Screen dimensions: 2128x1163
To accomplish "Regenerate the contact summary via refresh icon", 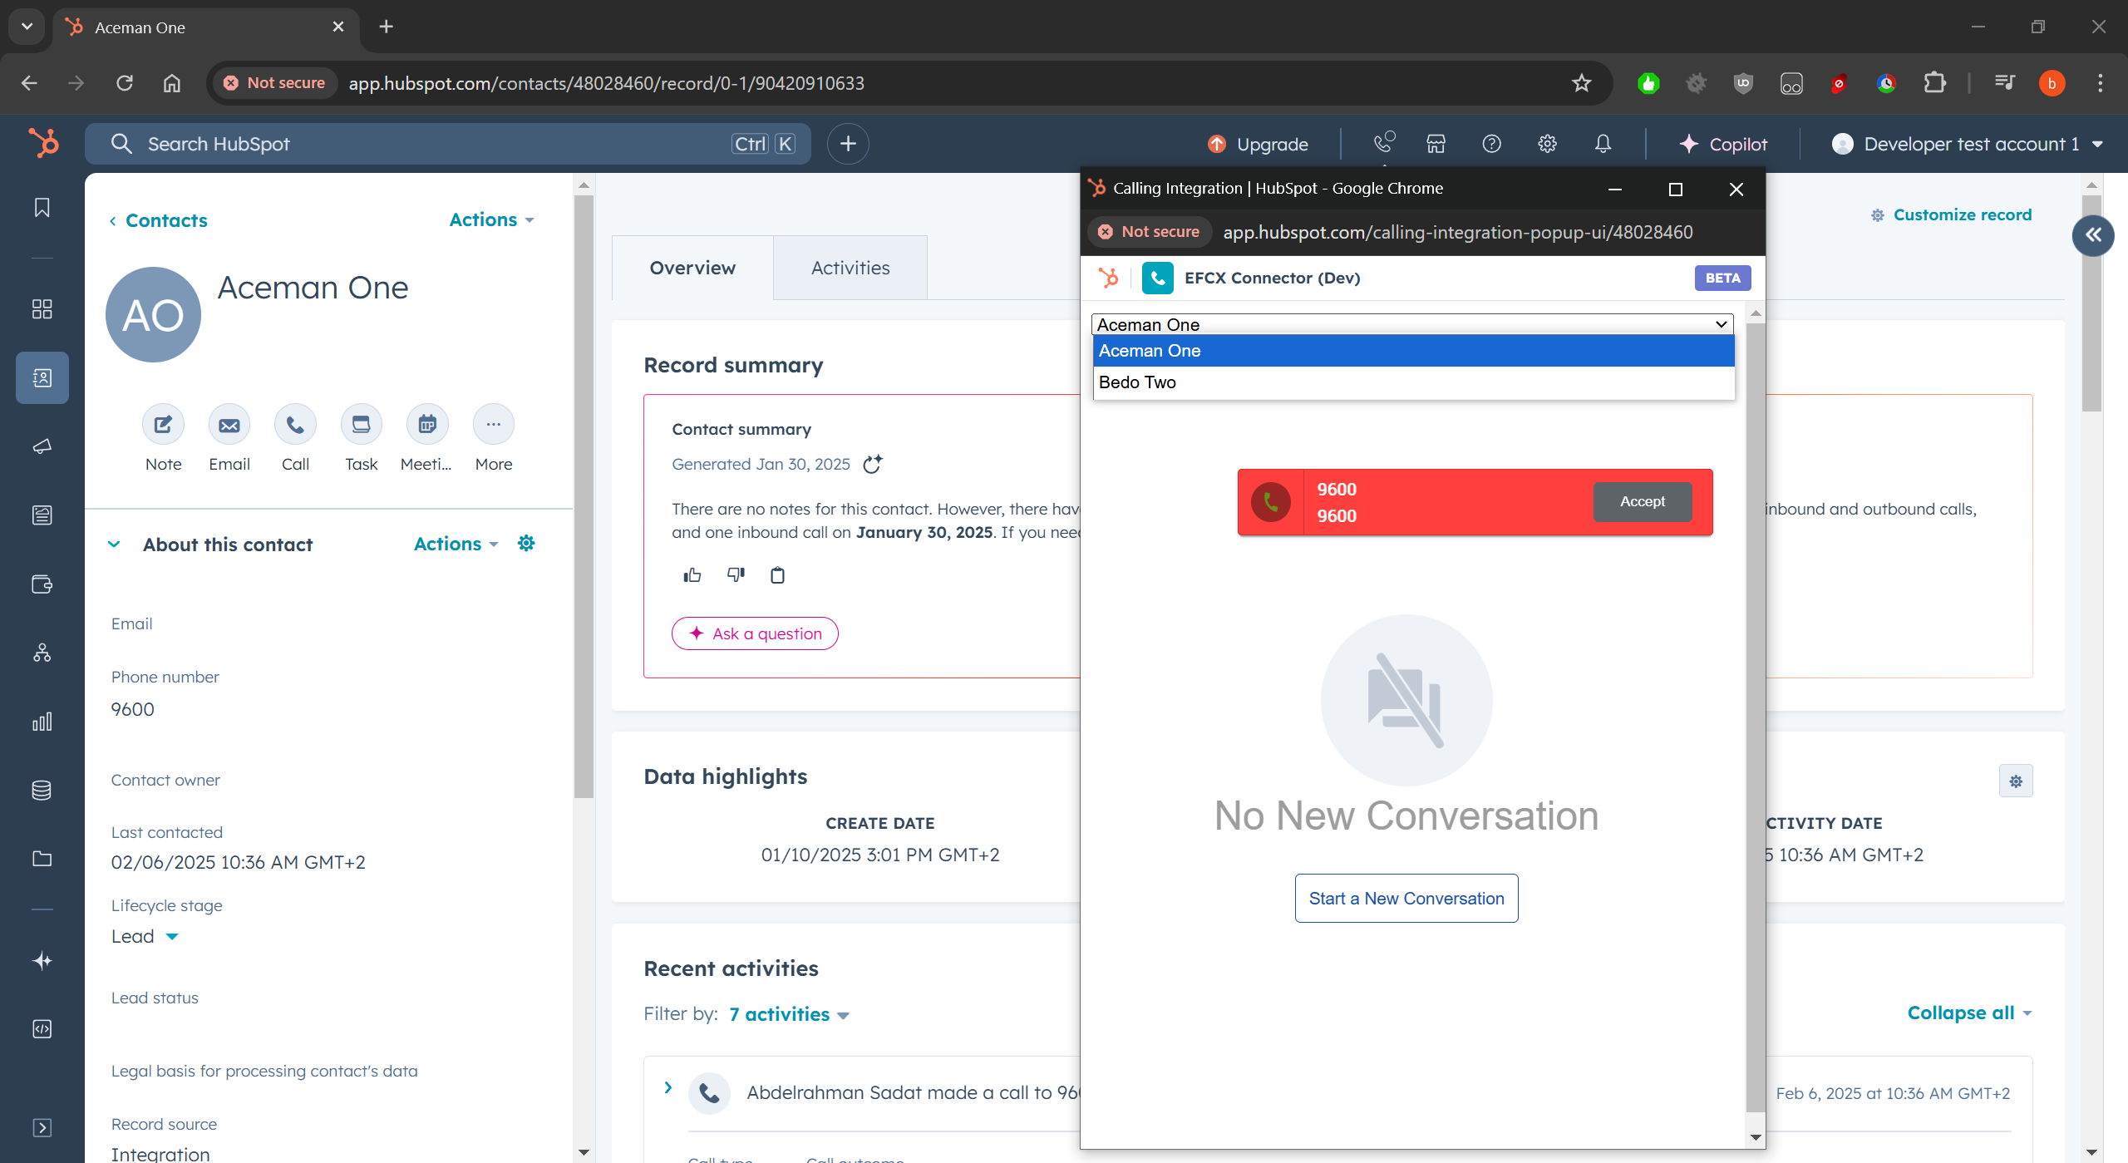I will tap(872, 464).
